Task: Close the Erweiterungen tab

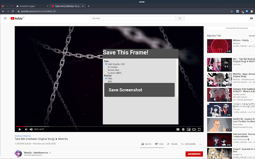Action: [x=47, y=6]
